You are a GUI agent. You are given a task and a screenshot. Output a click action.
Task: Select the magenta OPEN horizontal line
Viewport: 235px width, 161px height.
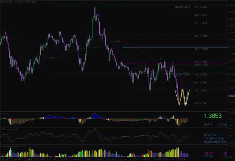point(175,63)
